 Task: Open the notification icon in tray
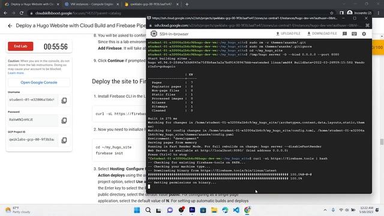click(x=377, y=210)
